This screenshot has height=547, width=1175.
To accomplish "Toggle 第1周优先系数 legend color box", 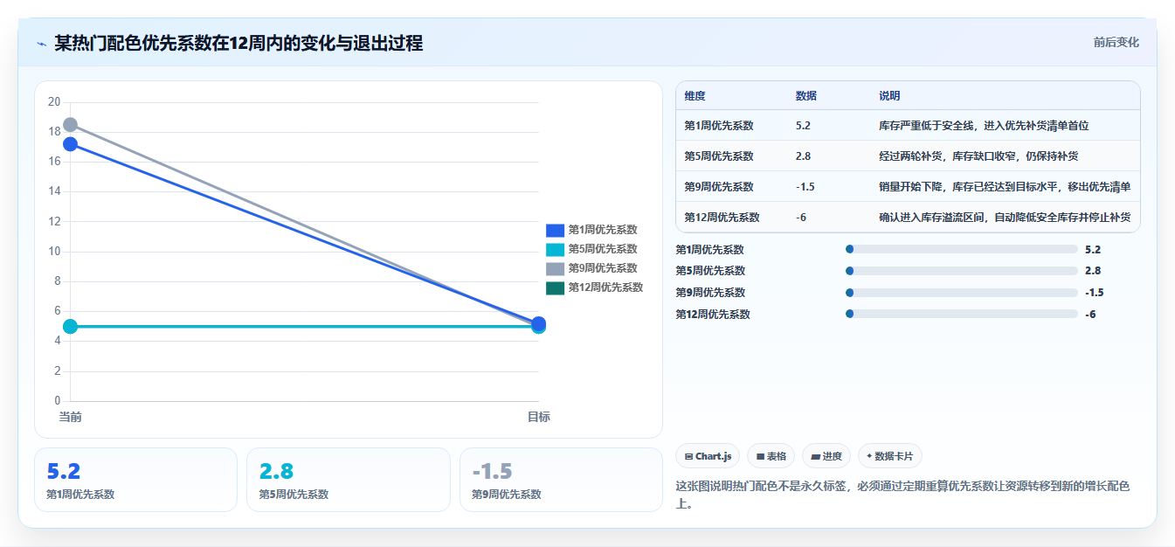I will point(555,230).
